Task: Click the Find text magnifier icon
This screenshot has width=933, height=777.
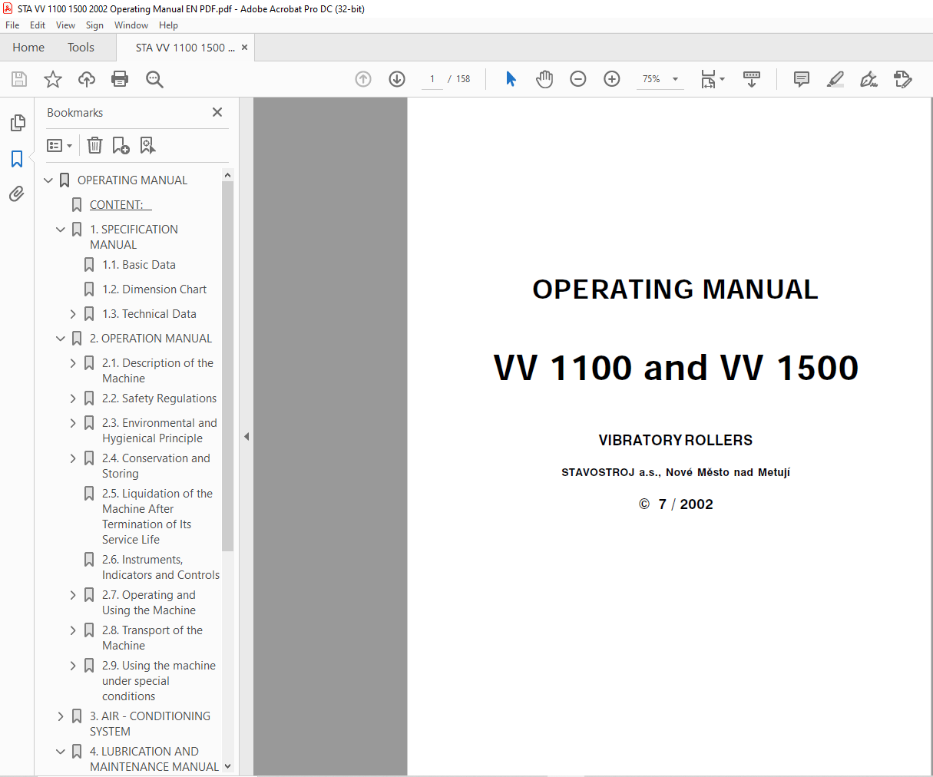Action: click(154, 79)
